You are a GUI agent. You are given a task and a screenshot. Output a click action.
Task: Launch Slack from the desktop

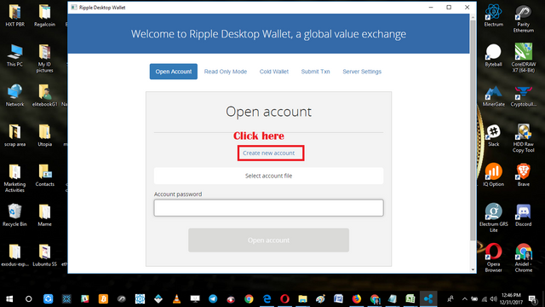click(x=494, y=136)
